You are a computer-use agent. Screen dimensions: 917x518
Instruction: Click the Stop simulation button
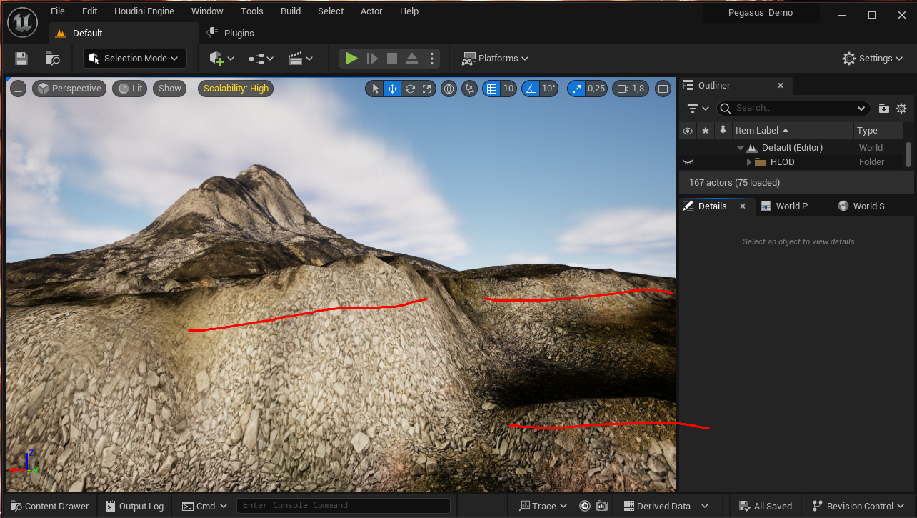[x=392, y=59]
